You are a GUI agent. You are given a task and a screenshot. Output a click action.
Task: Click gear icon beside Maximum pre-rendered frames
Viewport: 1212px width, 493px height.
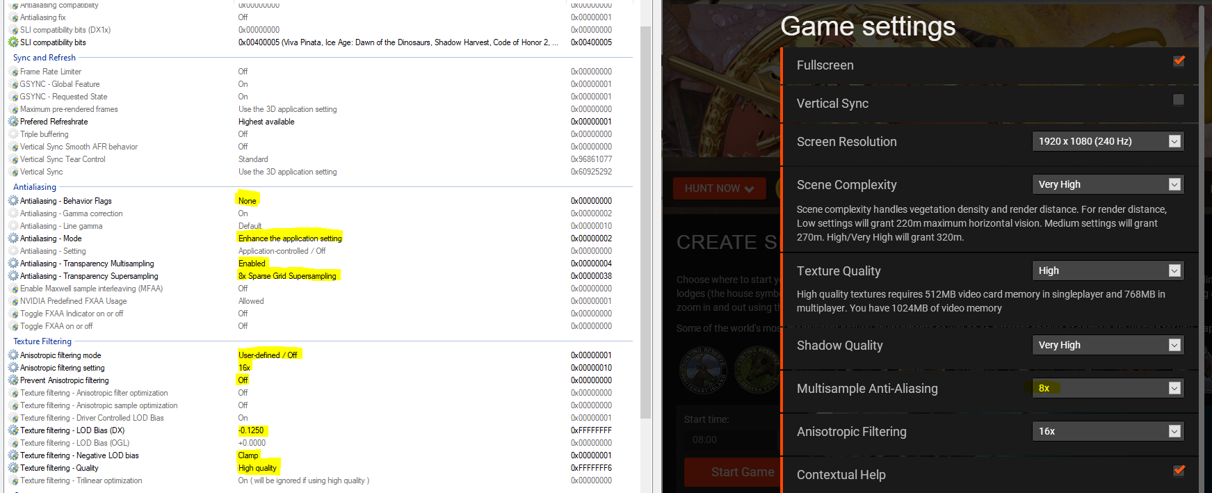click(x=13, y=109)
